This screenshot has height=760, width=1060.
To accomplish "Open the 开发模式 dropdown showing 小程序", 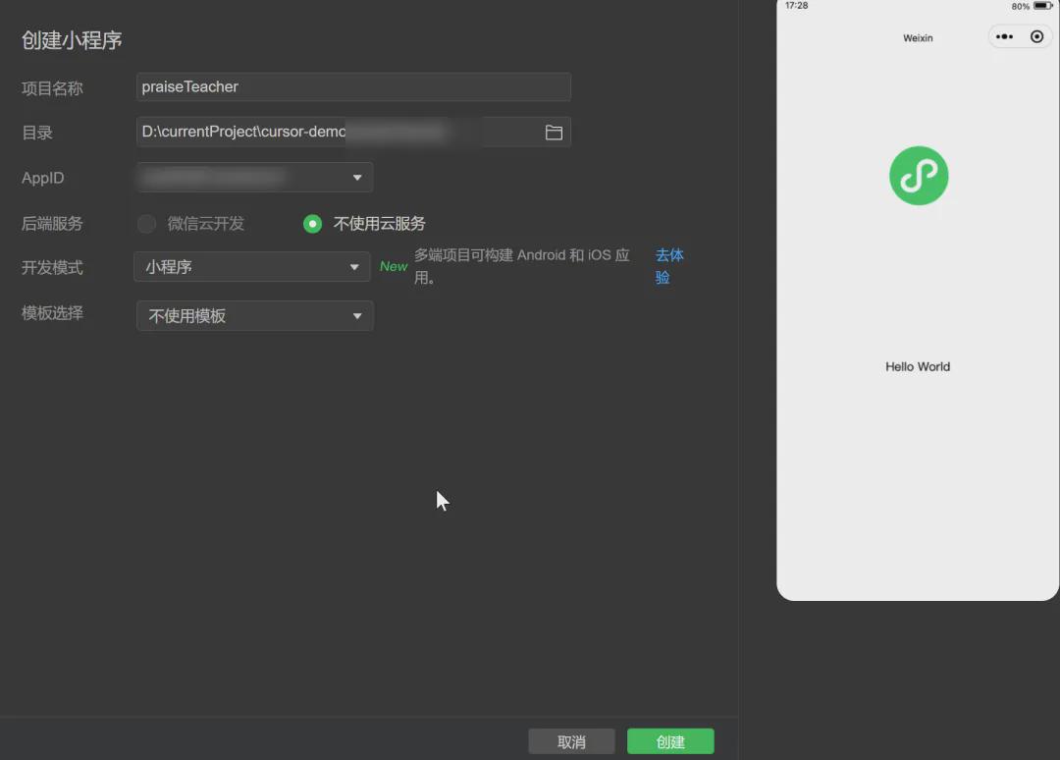I will tap(251, 266).
